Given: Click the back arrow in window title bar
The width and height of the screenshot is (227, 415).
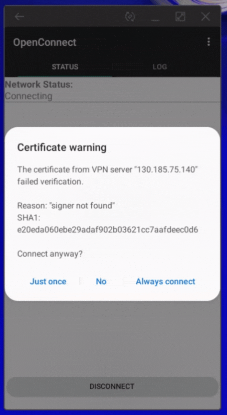Looking at the screenshot, I should (19, 17).
